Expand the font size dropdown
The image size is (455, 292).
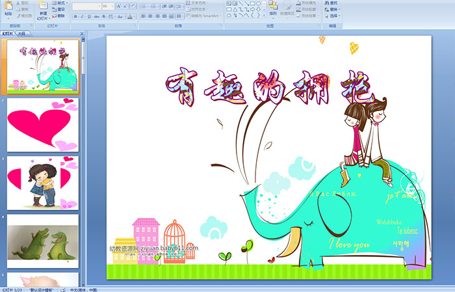[x=112, y=6]
